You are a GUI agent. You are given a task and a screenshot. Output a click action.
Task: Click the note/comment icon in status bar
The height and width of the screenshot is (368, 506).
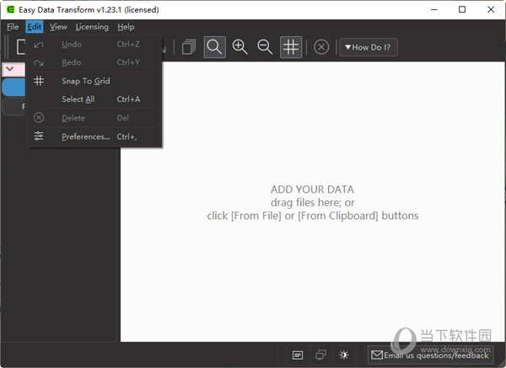(297, 355)
